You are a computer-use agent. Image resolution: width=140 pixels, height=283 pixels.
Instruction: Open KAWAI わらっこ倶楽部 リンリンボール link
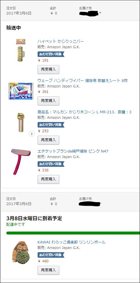[71, 242]
